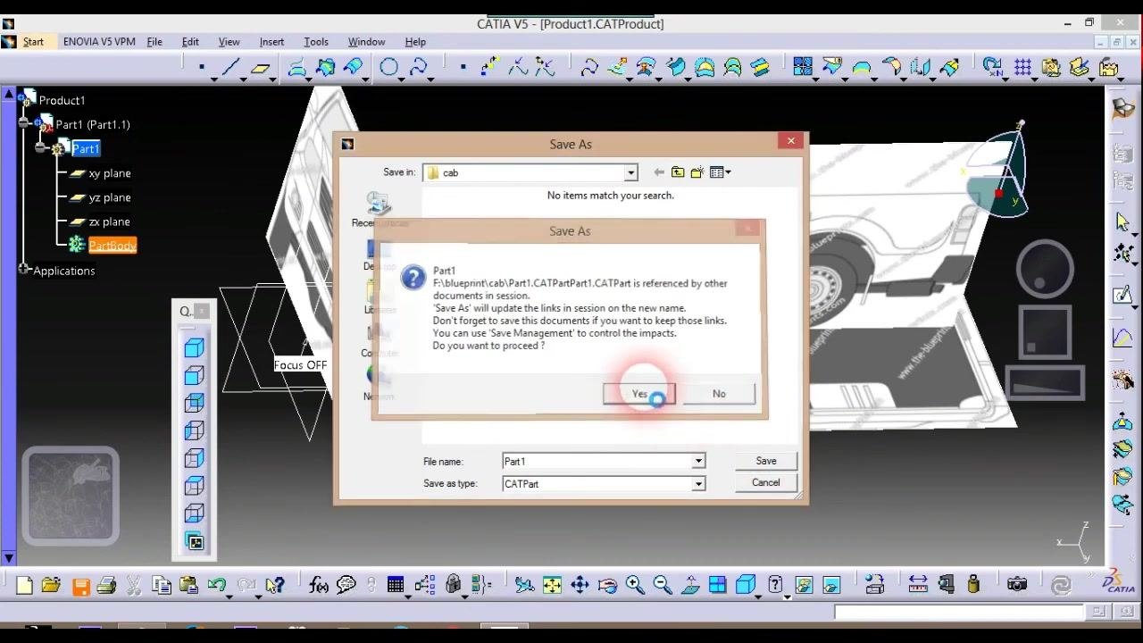Open the Window menu
Screen dimensions: 1143x643
[x=366, y=42]
